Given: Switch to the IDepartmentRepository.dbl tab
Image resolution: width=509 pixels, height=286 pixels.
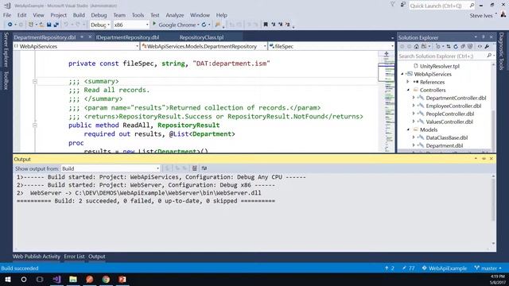Looking at the screenshot, I should pyautogui.click(x=127, y=37).
